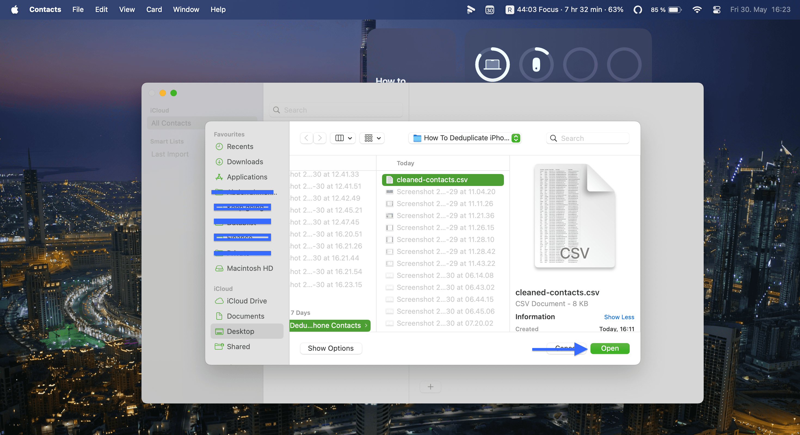Click the Wi-Fi icon in the menu bar
The width and height of the screenshot is (800, 435).
[x=697, y=9]
